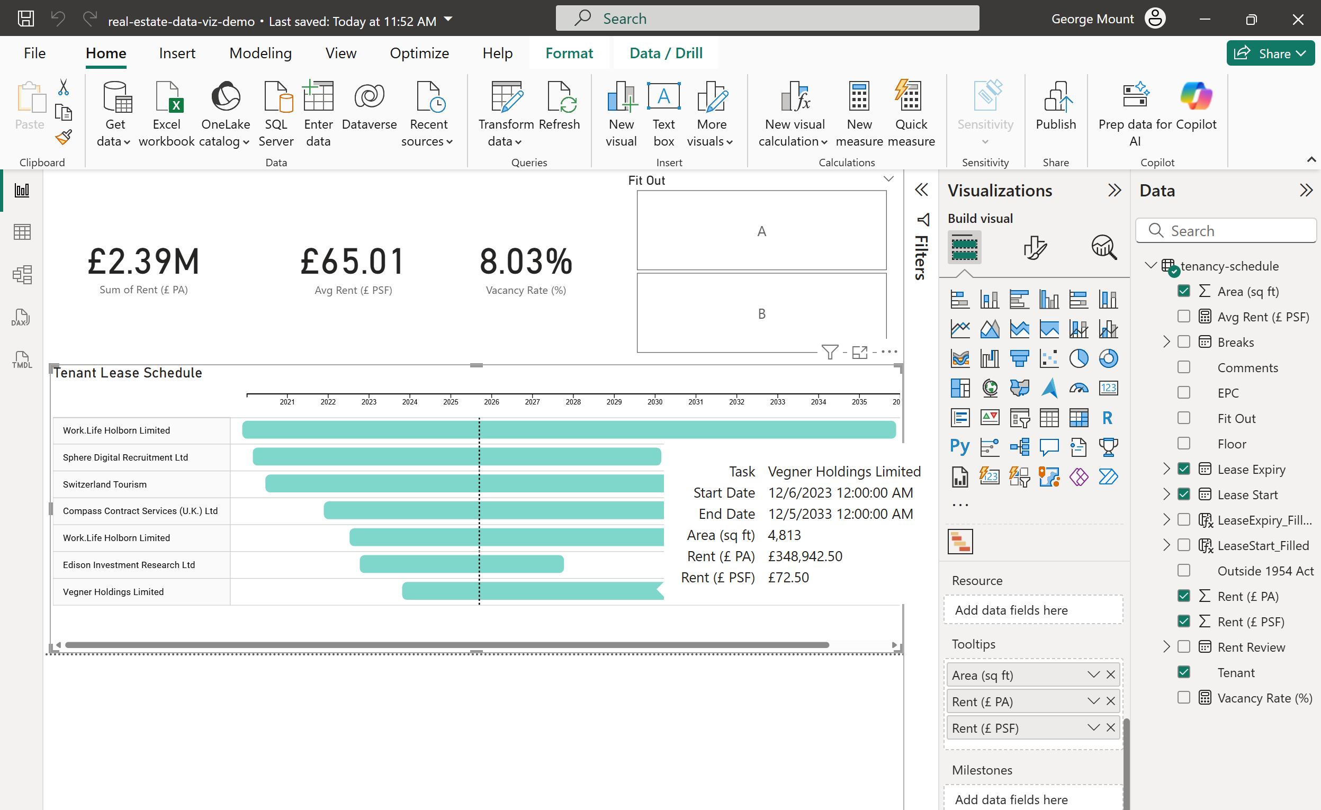Open the Format visual pane icon
This screenshot has width=1321, height=810.
click(x=1034, y=247)
